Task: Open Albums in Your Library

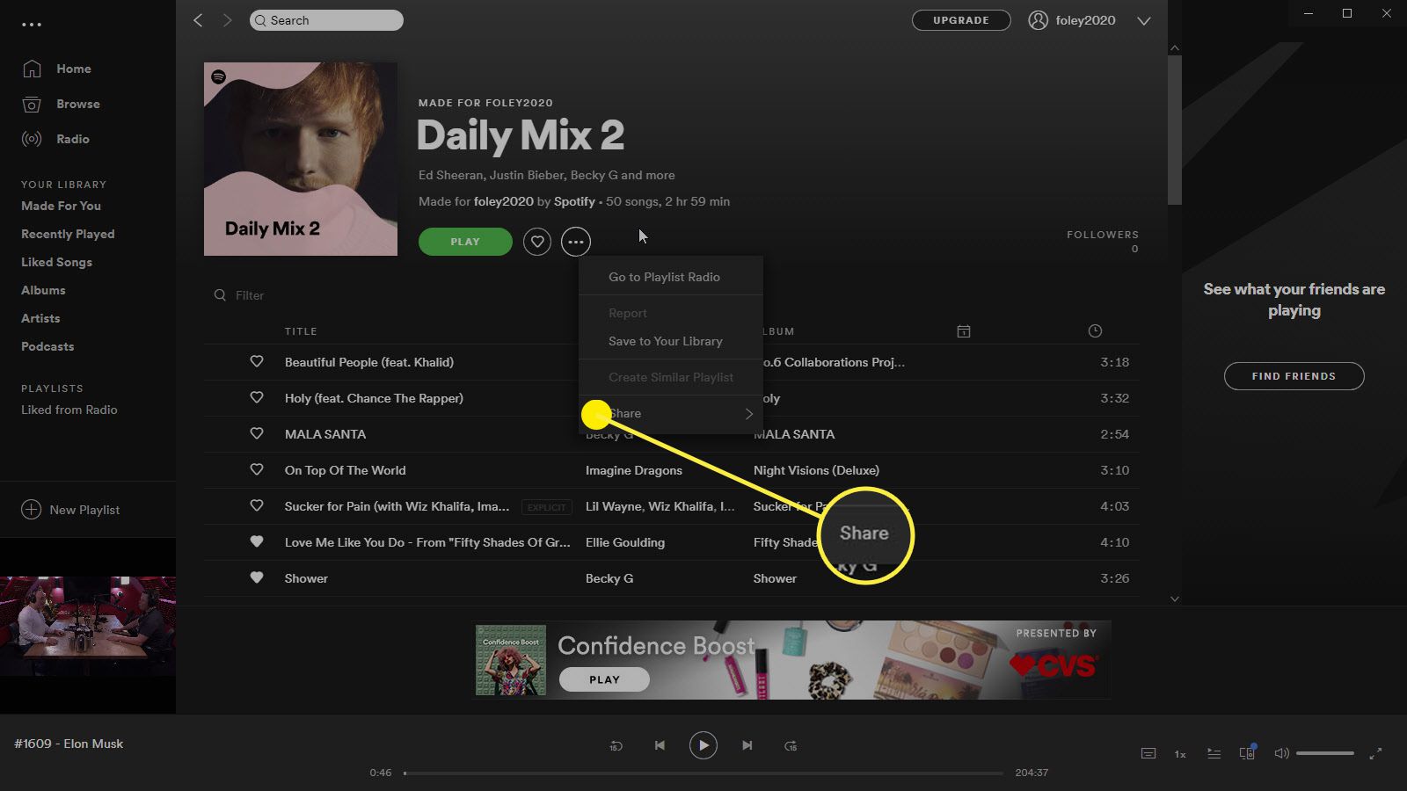Action: (43, 290)
